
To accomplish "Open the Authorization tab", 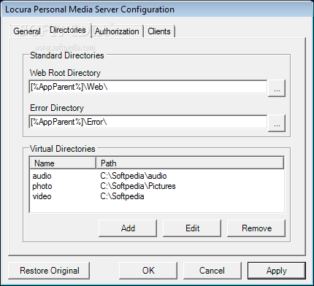I will pyautogui.click(x=117, y=31).
